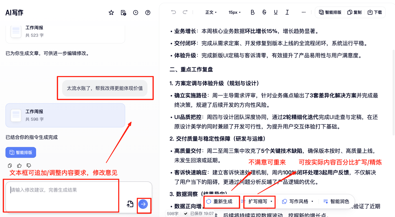
Task: Click the blue 智能排版 button in chat
Action: 21,153
